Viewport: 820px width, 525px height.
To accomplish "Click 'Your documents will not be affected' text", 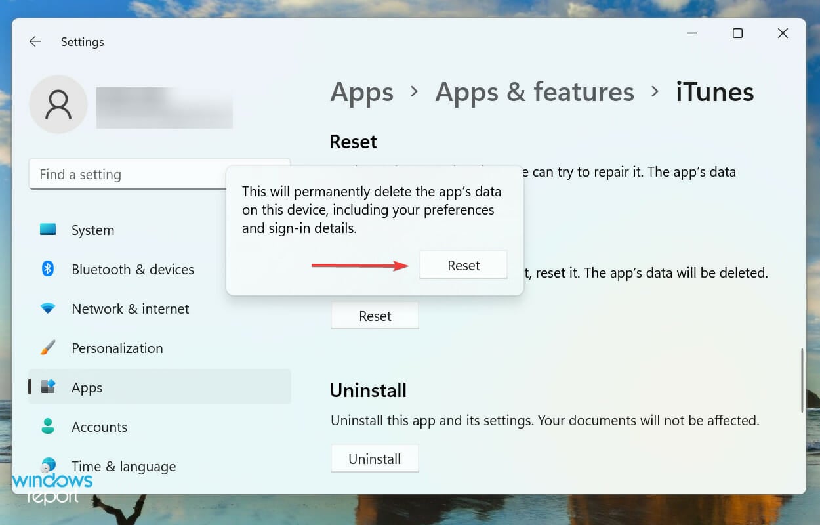I will point(648,420).
